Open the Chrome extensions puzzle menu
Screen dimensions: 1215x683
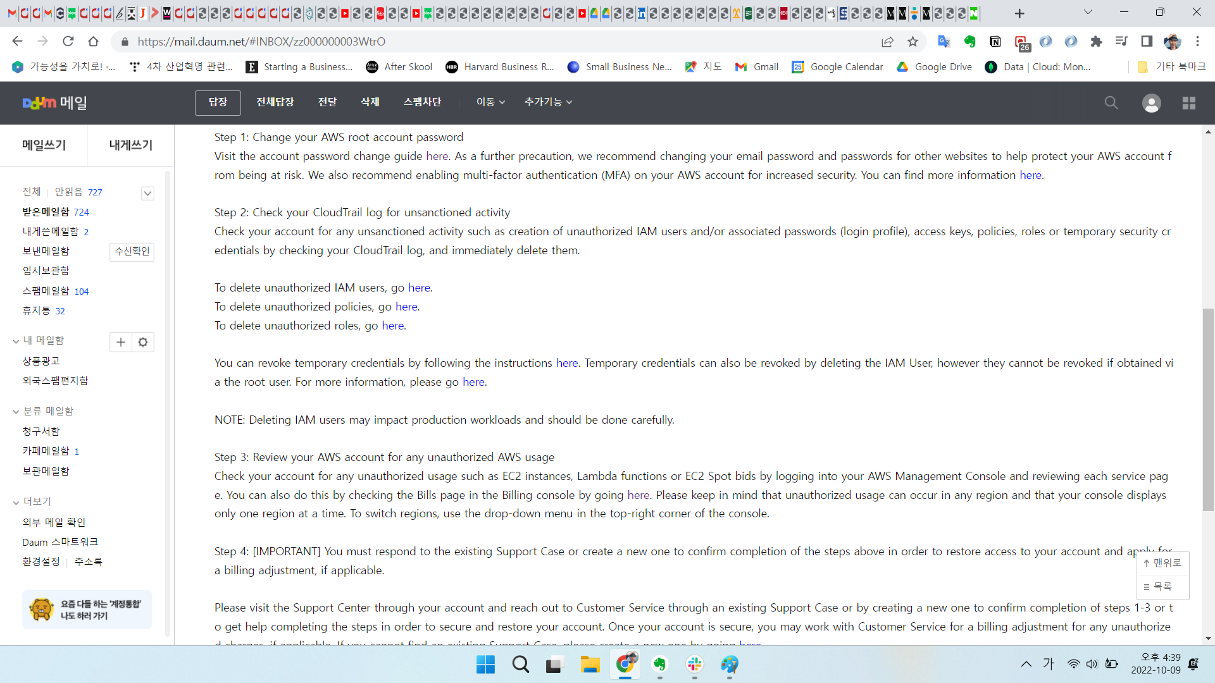tap(1096, 42)
